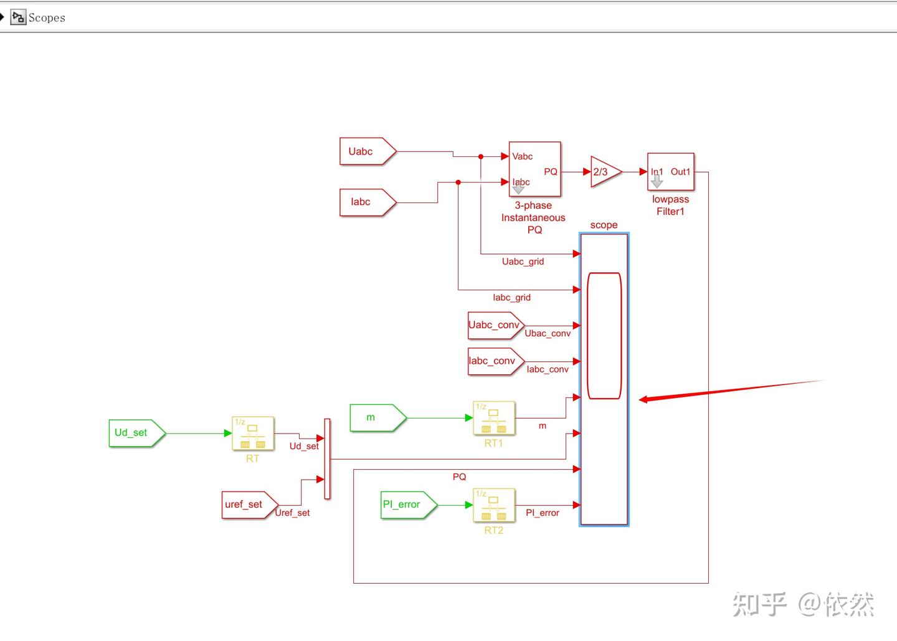This screenshot has width=897, height=641.
Task: Click the RT1 rate transition block
Action: coord(494,418)
